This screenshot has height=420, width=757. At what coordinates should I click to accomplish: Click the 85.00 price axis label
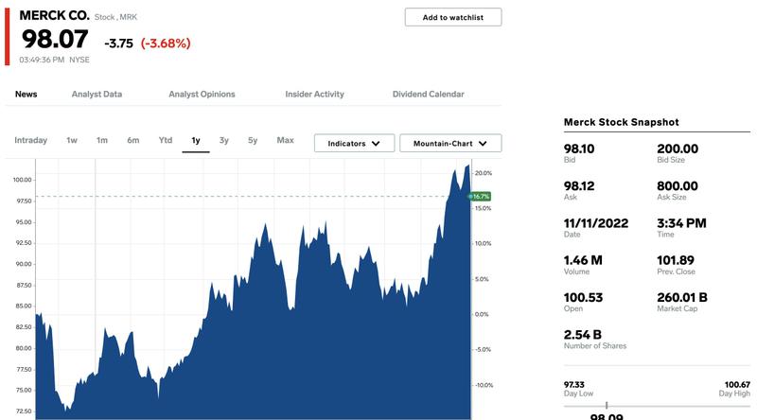pyautogui.click(x=24, y=306)
